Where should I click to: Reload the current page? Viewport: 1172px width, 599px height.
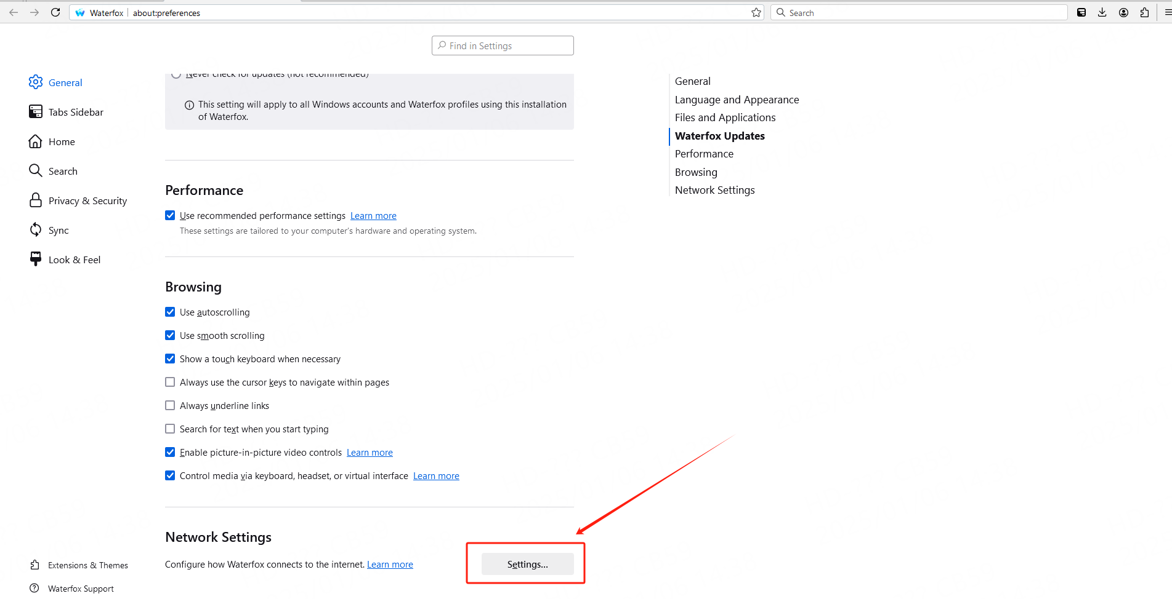pos(55,12)
